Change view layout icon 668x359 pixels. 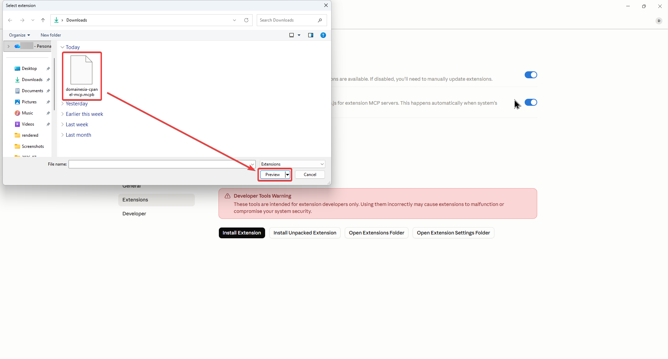pos(292,35)
